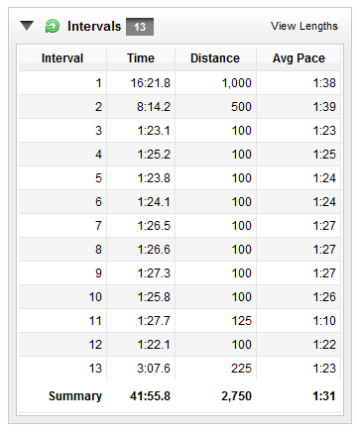Sort by the Distance column header
The height and width of the screenshot is (432, 357).
[215, 58]
